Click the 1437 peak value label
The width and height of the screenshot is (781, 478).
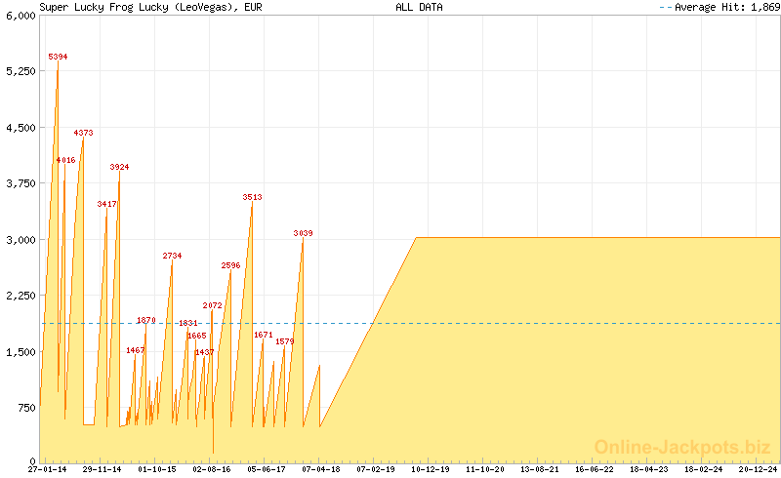205,352
